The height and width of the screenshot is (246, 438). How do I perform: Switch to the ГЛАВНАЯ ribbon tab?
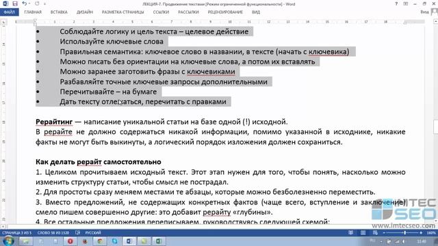33,12
